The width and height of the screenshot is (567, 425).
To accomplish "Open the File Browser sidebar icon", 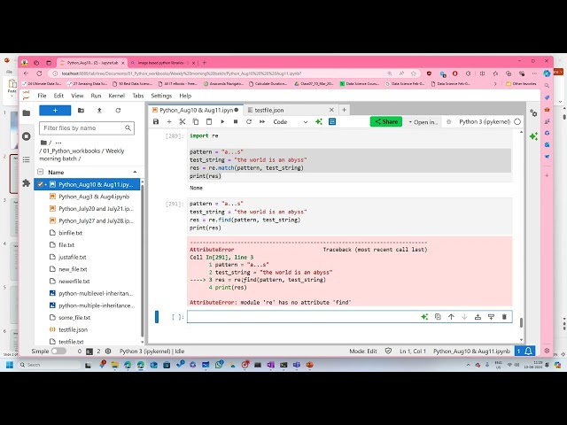I will (26, 113).
